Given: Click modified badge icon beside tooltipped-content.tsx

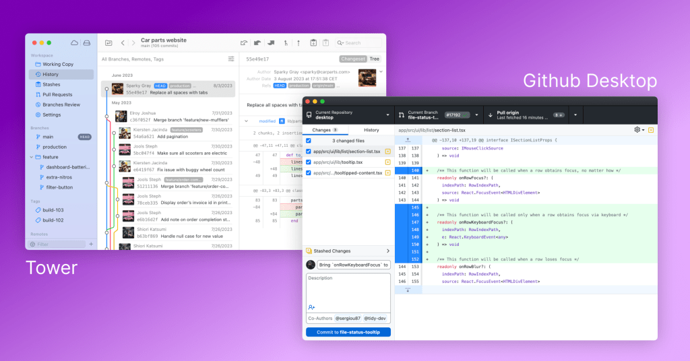Looking at the screenshot, I should pyautogui.click(x=387, y=173).
